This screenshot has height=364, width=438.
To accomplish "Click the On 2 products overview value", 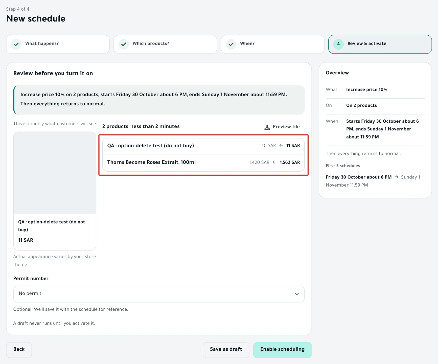I will tap(361, 105).
